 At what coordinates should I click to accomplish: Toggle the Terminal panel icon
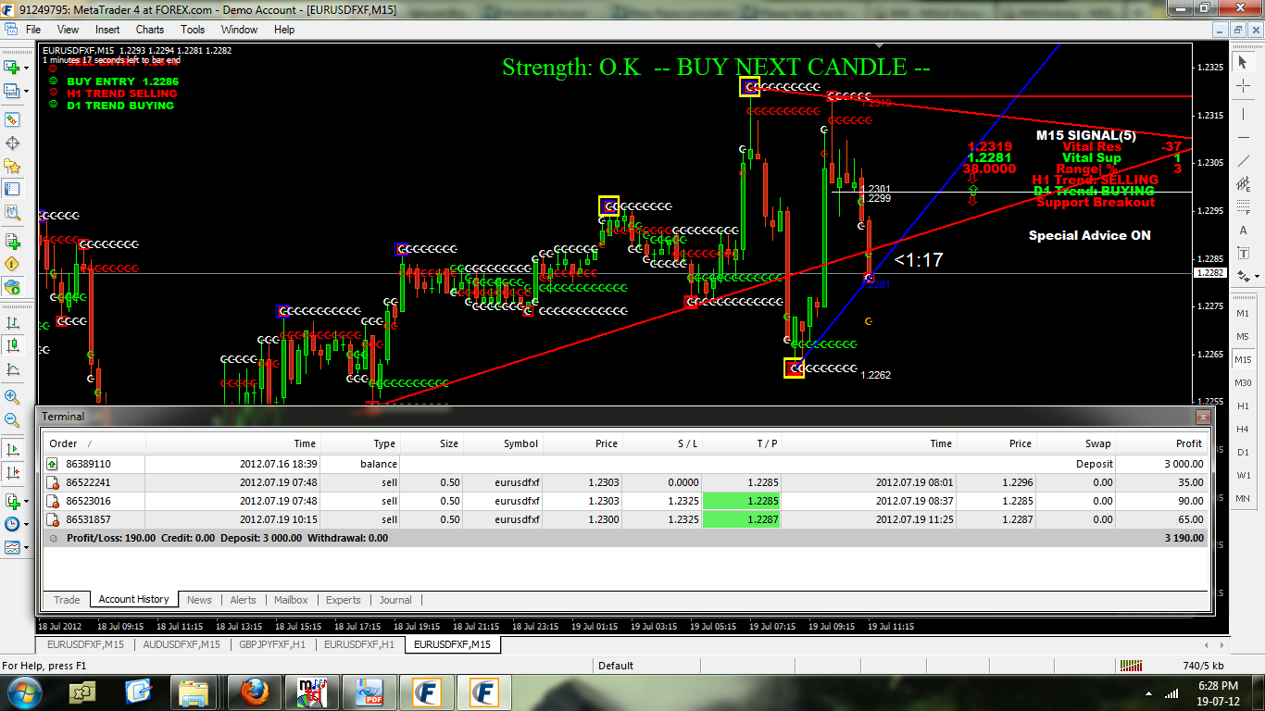point(12,191)
